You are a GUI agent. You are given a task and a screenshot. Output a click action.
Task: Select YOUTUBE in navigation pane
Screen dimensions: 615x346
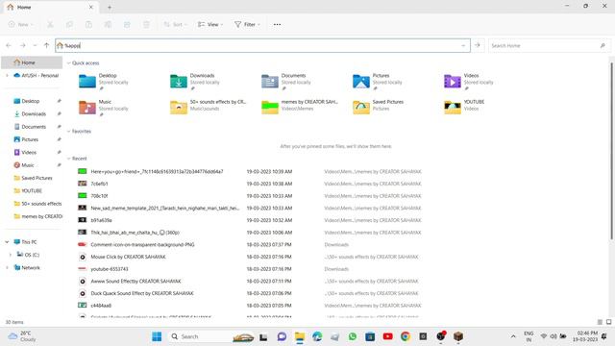32,191
